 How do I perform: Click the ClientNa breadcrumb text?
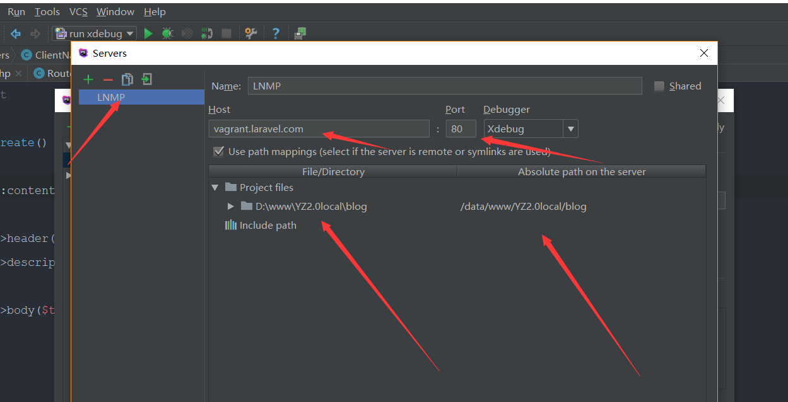click(52, 55)
